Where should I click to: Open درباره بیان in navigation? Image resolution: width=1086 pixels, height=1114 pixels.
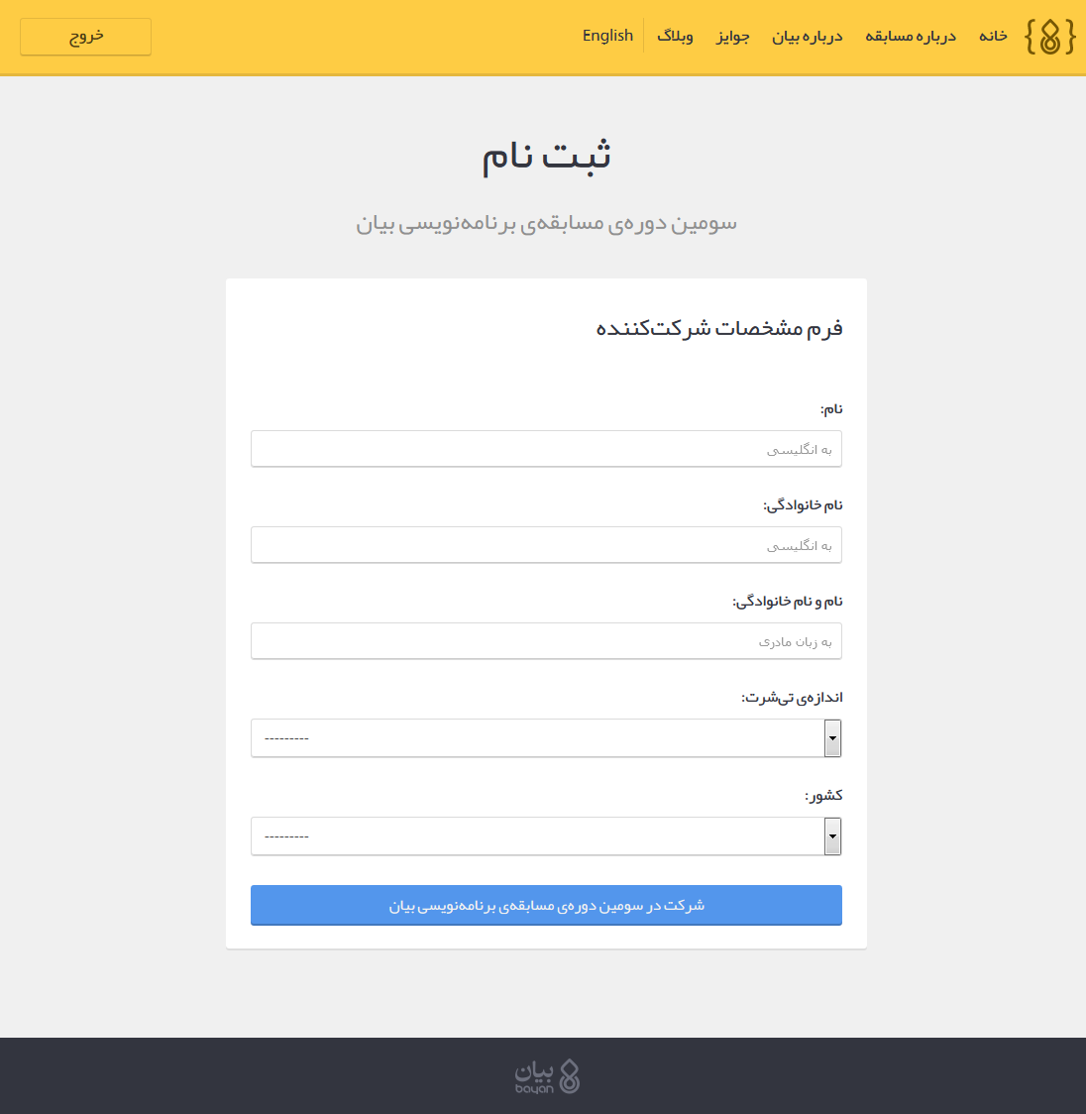(807, 36)
